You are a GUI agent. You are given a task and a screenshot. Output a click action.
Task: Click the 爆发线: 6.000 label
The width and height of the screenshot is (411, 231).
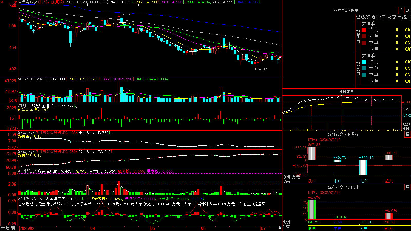click(x=160, y=171)
